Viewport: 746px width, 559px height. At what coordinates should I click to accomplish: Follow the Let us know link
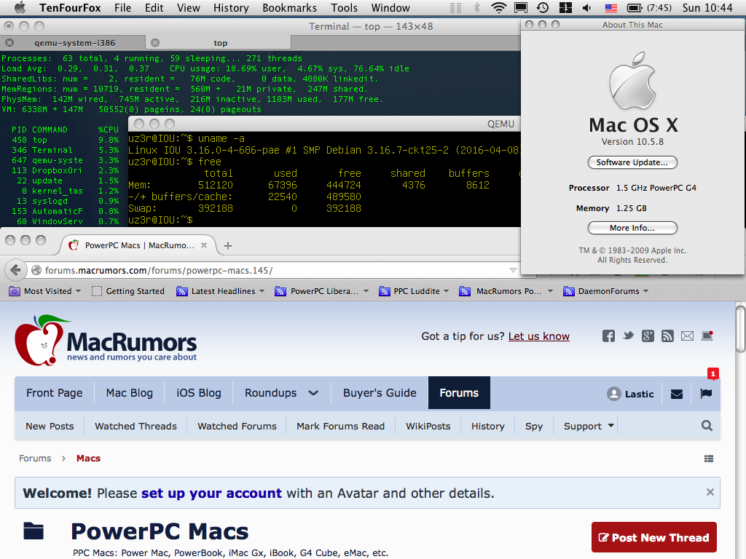[538, 336]
